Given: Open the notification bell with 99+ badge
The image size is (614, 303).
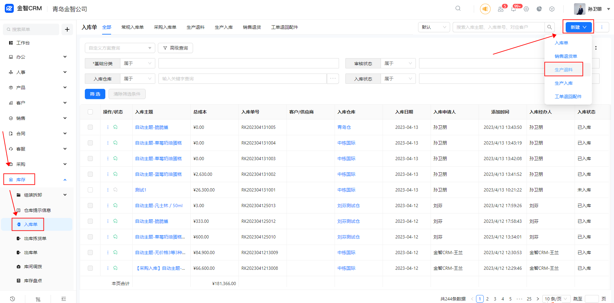Looking at the screenshot, I should 513,9.
